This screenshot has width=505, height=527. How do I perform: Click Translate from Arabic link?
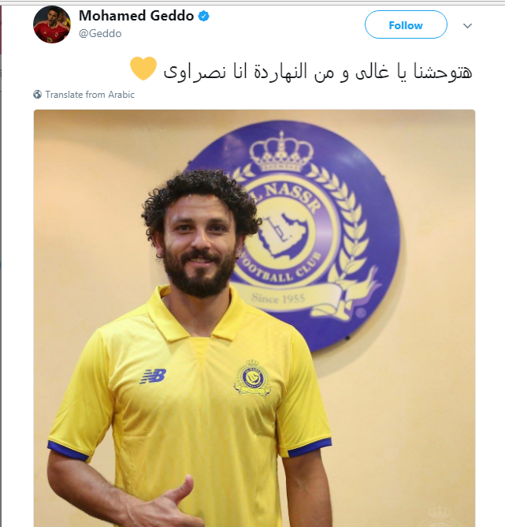90,95
